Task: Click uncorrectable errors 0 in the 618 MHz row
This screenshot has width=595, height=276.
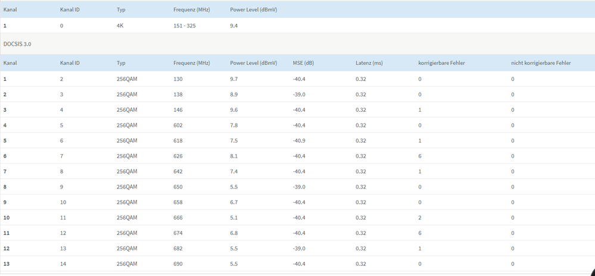Action: tap(513, 140)
